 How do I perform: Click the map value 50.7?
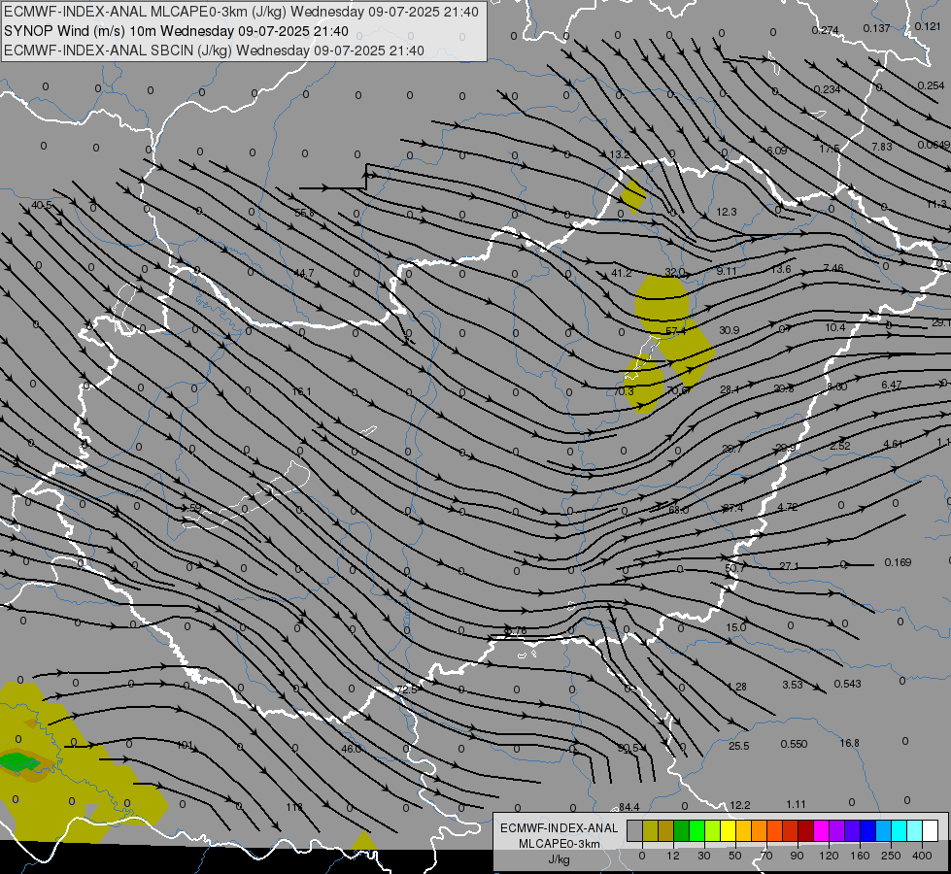(734, 568)
